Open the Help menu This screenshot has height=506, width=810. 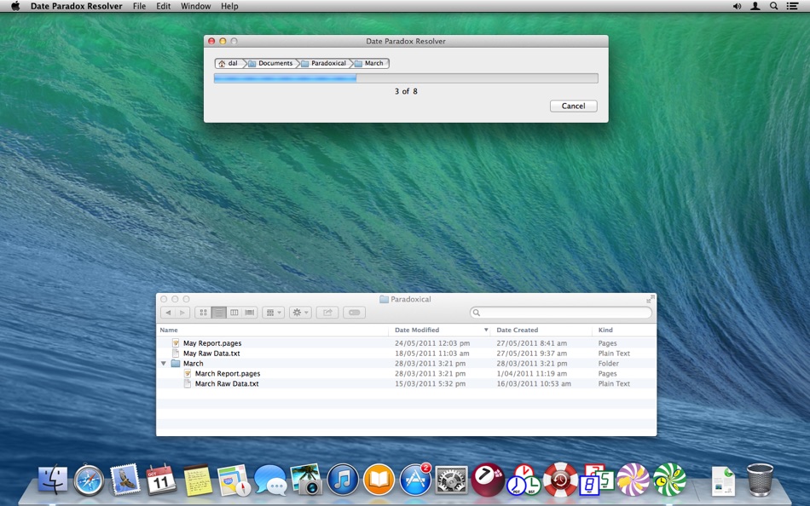(x=229, y=6)
